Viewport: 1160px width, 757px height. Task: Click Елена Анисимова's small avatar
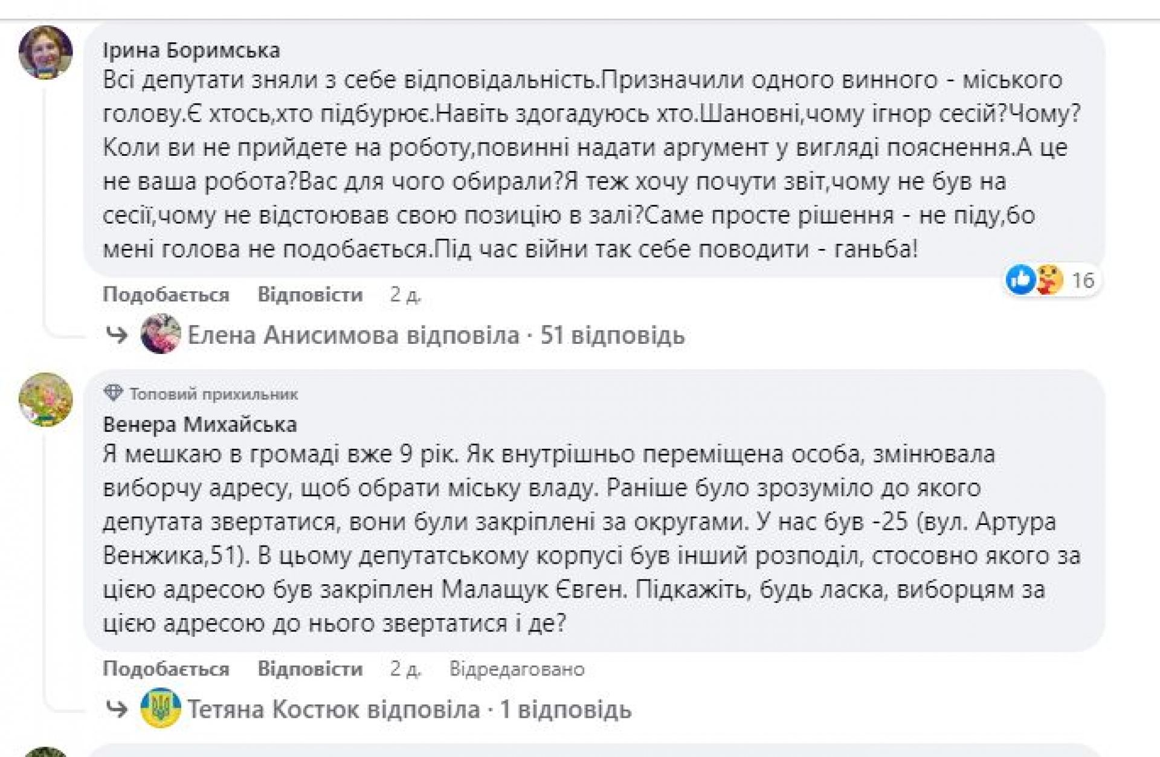point(161,334)
